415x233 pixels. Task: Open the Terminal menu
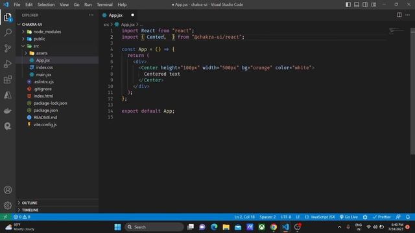pos(104,5)
